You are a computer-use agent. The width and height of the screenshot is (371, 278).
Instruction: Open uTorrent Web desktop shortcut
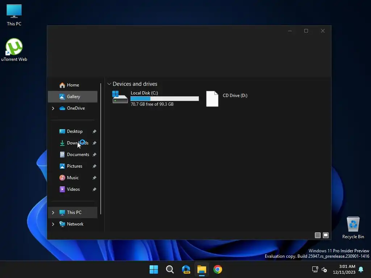point(14,50)
